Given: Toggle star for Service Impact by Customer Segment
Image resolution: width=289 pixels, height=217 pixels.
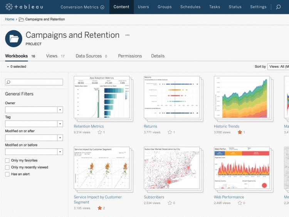Looking at the screenshot, I should click(x=100, y=208).
